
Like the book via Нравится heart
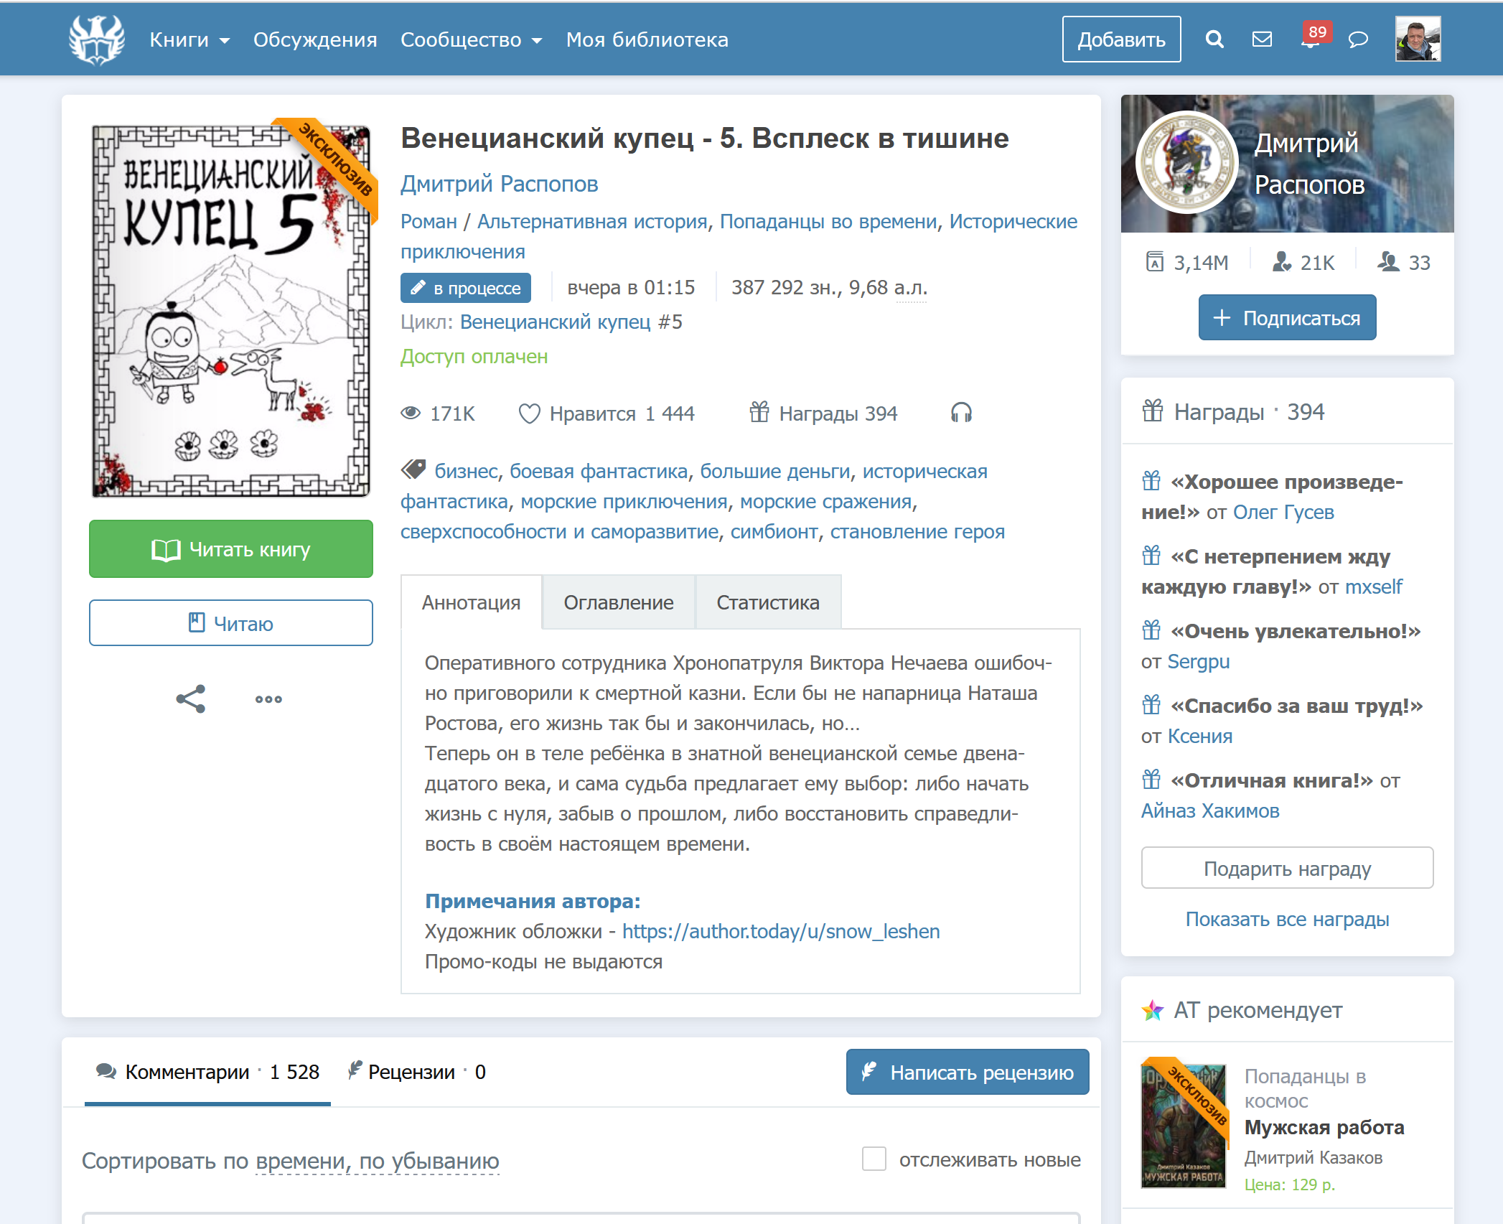tap(530, 414)
